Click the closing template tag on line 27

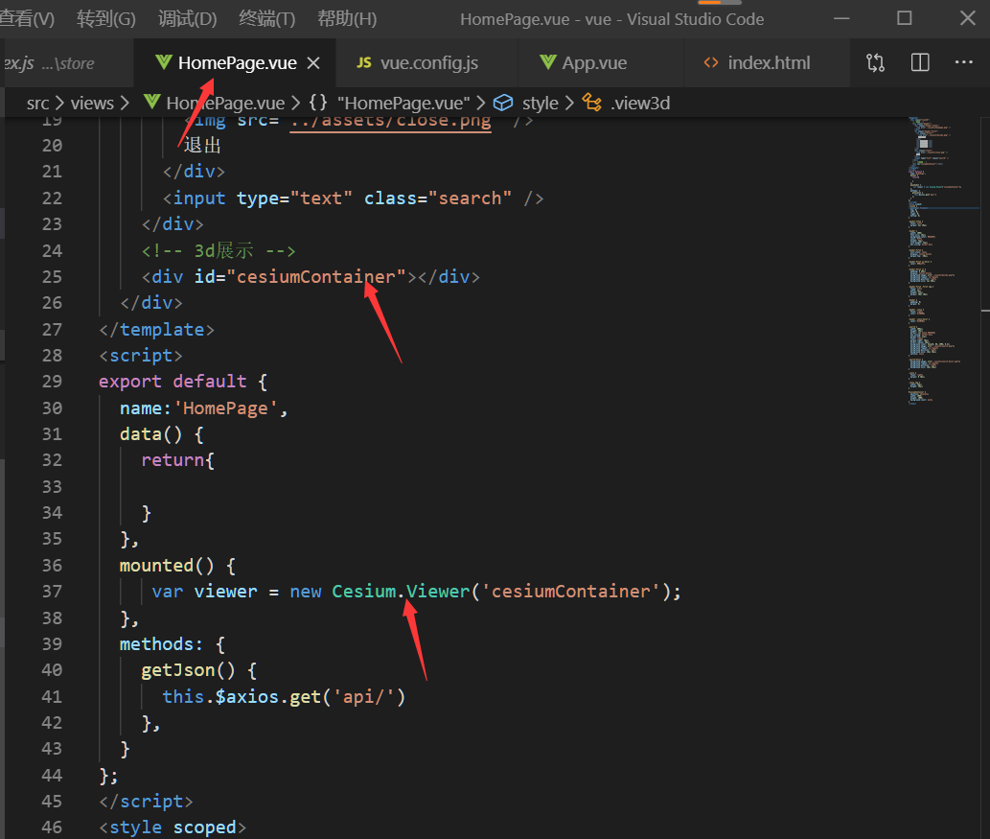[x=156, y=329]
